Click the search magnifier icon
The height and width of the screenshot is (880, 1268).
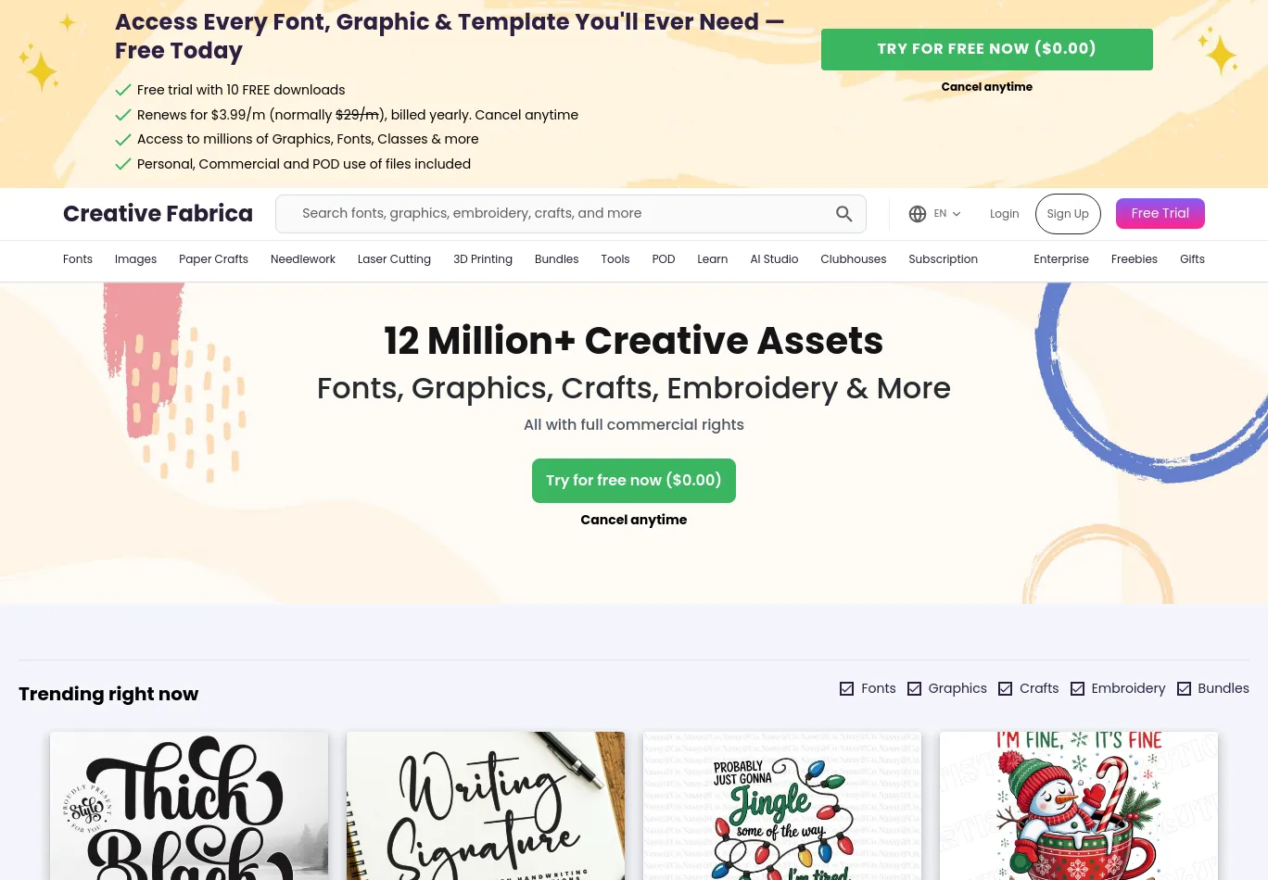pos(843,214)
